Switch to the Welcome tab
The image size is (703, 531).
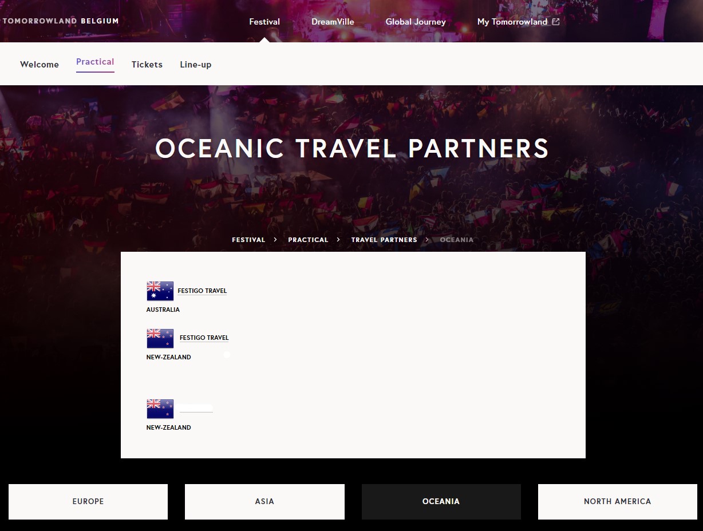pos(40,65)
